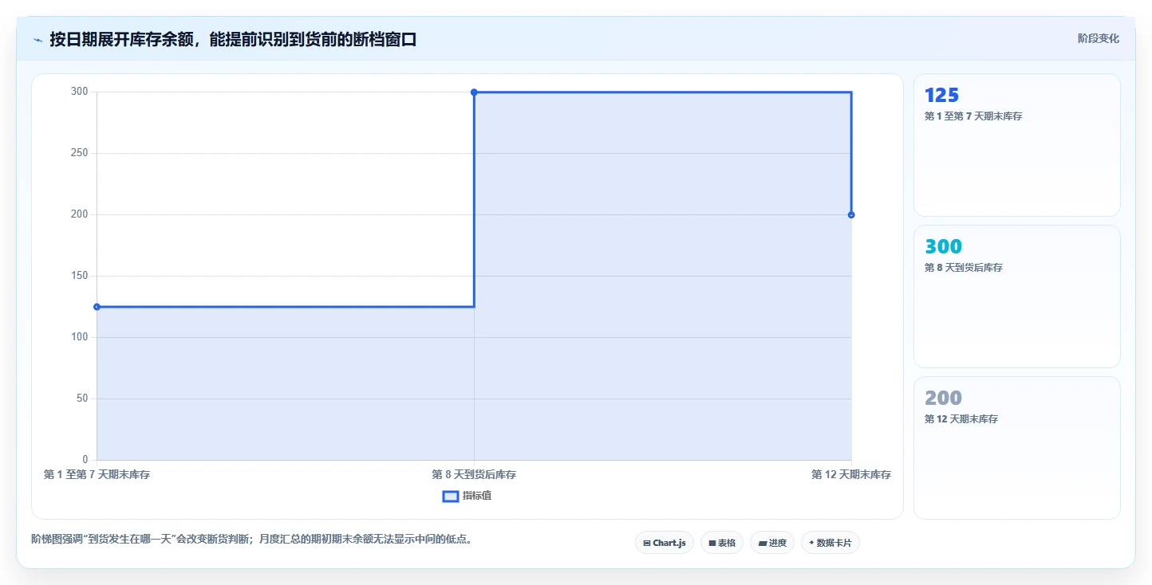1152x585 pixels.
Task: Click the data point at value 200
Action: tap(851, 215)
